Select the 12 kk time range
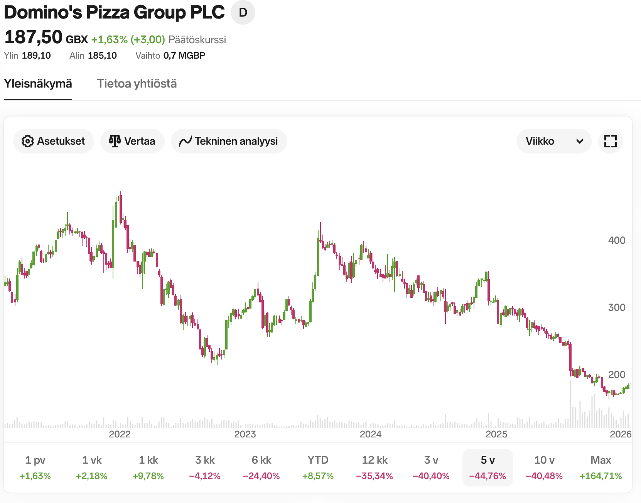The width and height of the screenshot is (641, 503). click(374, 468)
